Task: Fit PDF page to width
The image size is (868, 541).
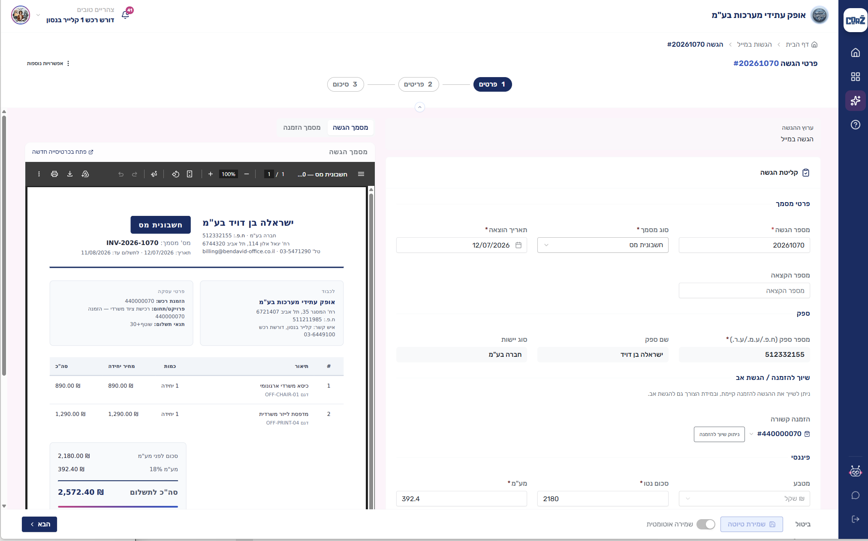Action: pyautogui.click(x=190, y=174)
